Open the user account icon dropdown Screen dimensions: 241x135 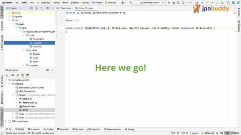tap(124, 3)
